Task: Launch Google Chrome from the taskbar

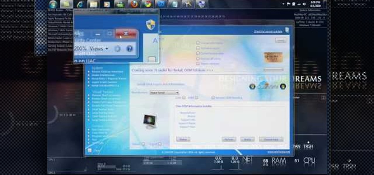Action: point(148,4)
